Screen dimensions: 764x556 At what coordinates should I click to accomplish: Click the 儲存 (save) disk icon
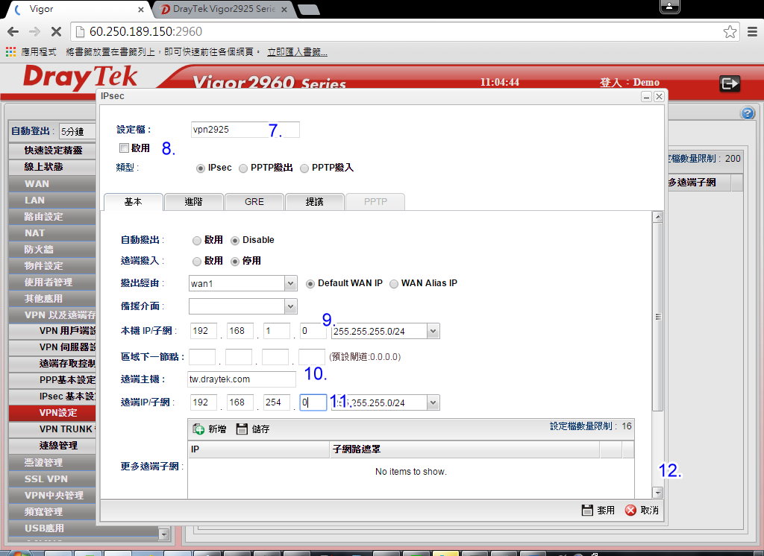pos(242,429)
